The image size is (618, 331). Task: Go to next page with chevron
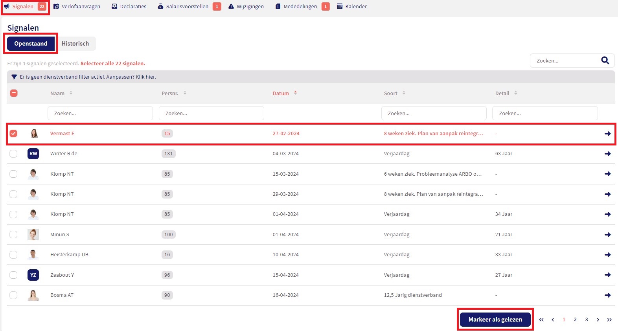[x=598, y=320]
